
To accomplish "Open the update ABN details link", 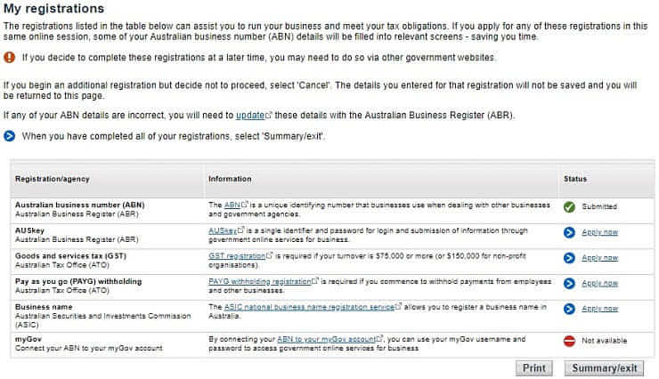I will 250,116.
